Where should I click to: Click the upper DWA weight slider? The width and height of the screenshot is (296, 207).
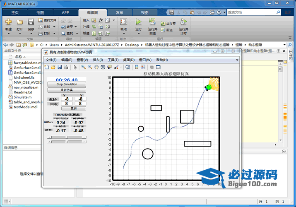click(67, 137)
